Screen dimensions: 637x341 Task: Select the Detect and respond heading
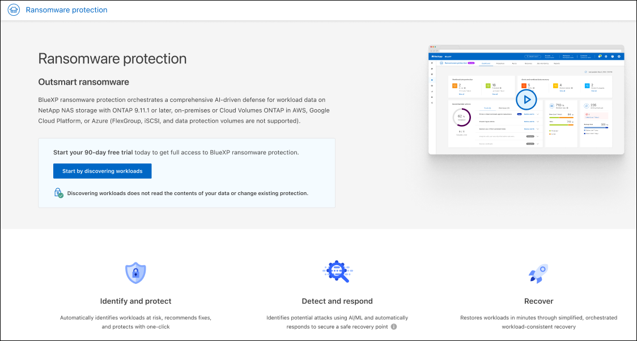tap(337, 301)
